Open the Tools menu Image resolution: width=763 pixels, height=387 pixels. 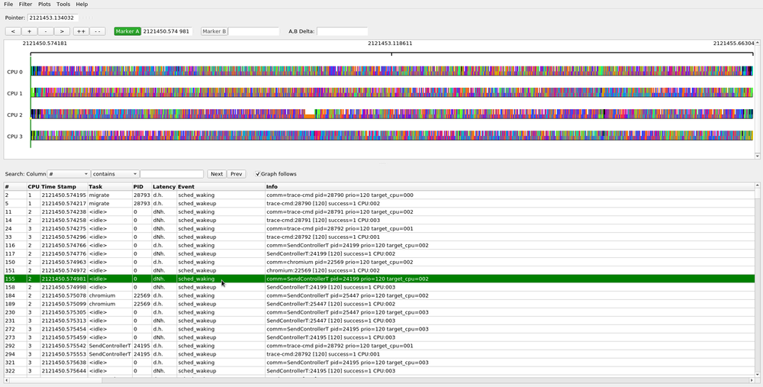(63, 4)
